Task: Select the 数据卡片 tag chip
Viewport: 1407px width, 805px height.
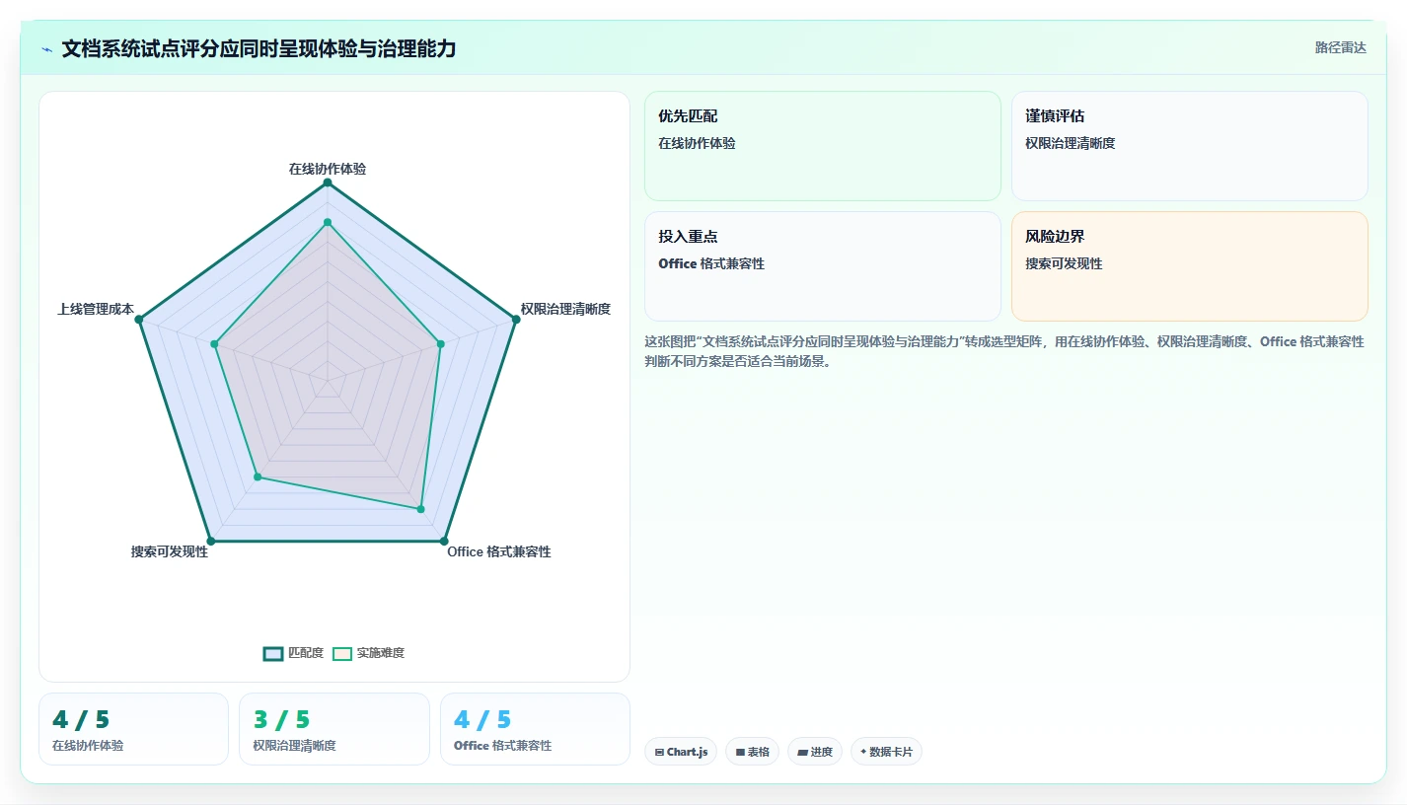Action: 886,752
